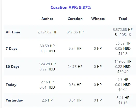This screenshot has width=136, height=108.
Task: Select the $12.3 total value
Action: tap(123, 54)
